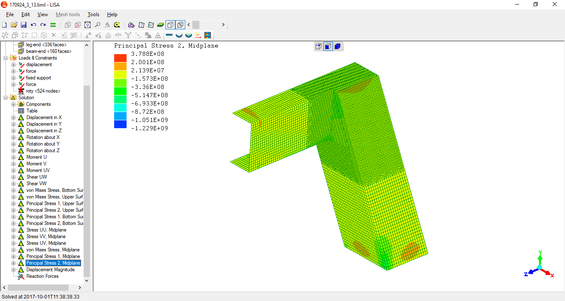
Task: Open the Tools menu
Action: (93, 14)
